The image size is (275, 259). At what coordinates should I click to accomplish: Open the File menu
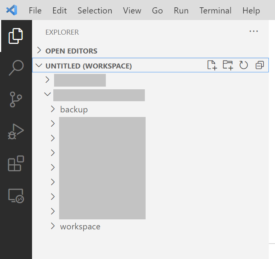(x=35, y=10)
